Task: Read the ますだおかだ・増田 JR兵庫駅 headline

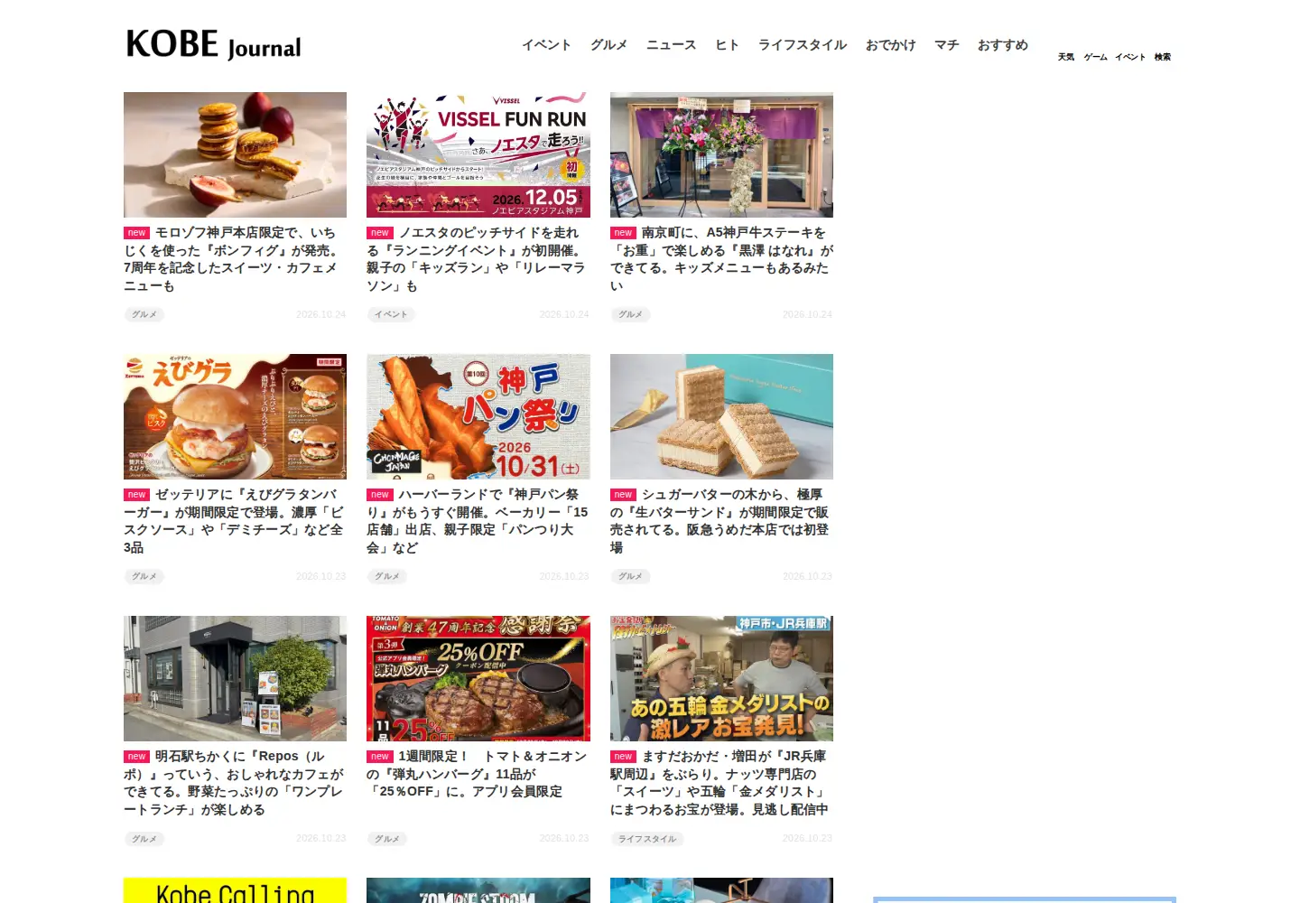Action: (720, 783)
